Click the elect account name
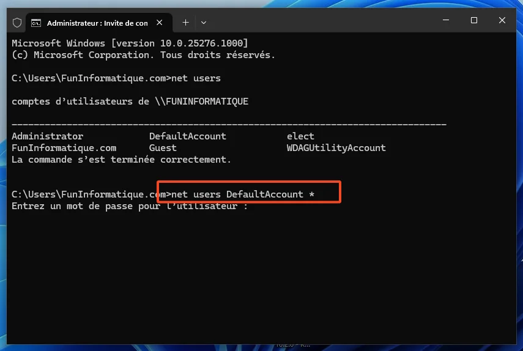Image resolution: width=523 pixels, height=351 pixels. 300,136
